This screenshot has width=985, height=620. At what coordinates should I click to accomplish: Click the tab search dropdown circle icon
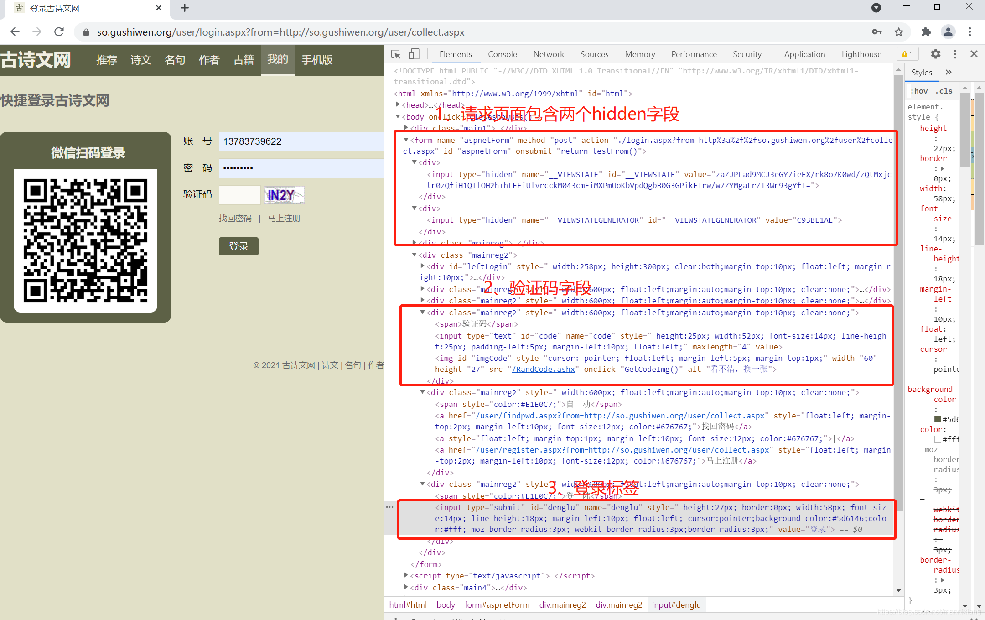click(x=876, y=8)
